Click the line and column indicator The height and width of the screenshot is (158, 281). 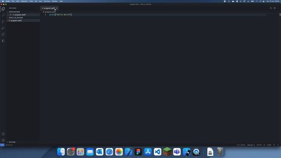pos(241,145)
